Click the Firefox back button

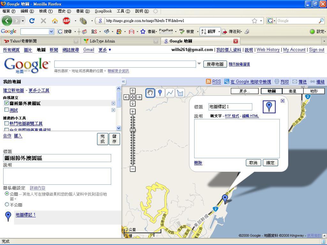pos(7,21)
